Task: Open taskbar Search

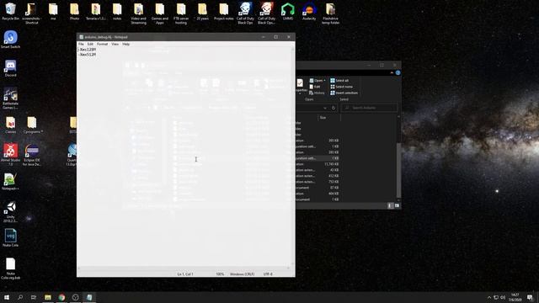Action: coord(20,297)
